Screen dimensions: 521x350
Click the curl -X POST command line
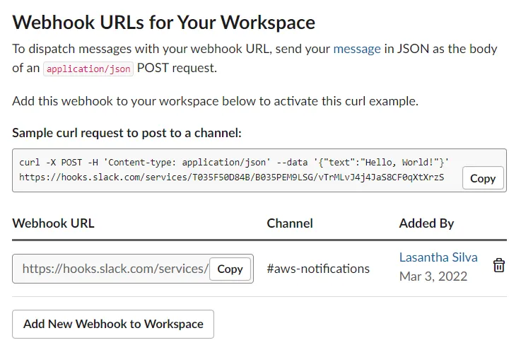(x=234, y=162)
